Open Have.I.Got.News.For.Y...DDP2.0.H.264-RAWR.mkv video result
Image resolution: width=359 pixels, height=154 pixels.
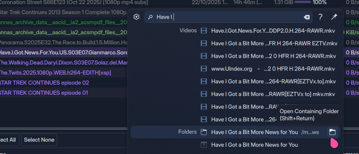tap(273, 31)
